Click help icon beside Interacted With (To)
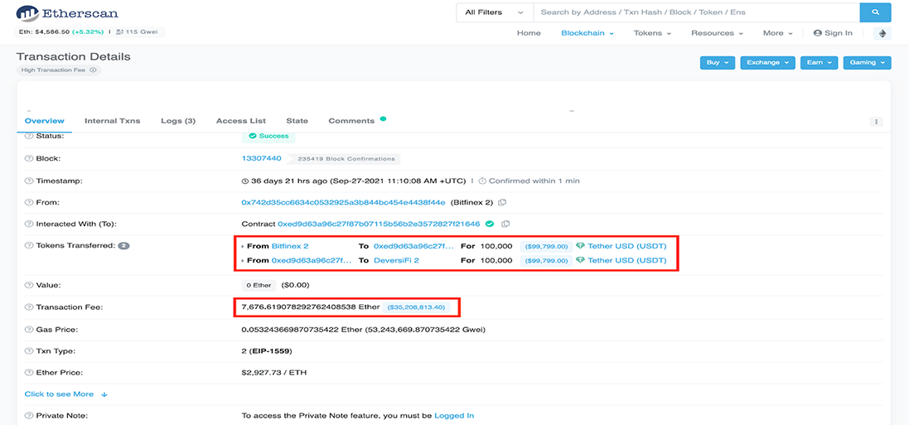 click(28, 224)
